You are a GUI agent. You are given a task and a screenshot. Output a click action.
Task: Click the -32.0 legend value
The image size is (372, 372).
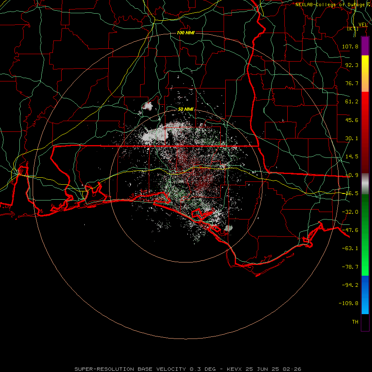coord(350,212)
